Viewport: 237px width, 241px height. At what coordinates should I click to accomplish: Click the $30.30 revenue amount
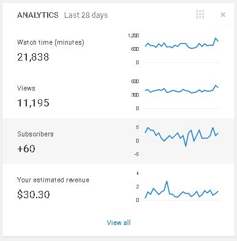pyautogui.click(x=34, y=195)
